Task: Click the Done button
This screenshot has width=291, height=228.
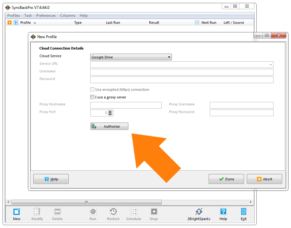Action: click(x=226, y=179)
